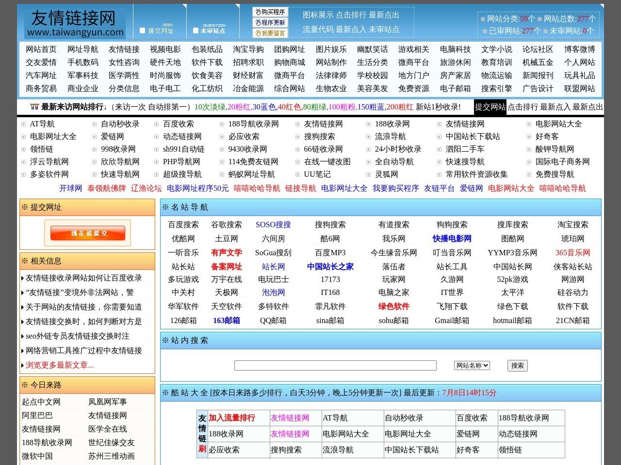Open 中国站长之家 link
Viewport: 621px width, 465px height.
330,267
